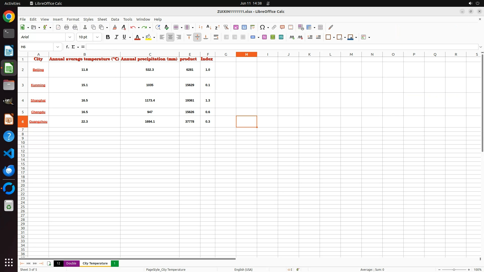Viewport: 484px width, 272px height.
Task: Click the Beijing hyperlink cell
Action: tap(38, 70)
